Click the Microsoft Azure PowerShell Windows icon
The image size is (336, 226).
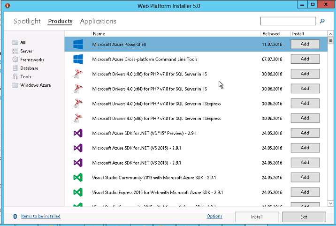pyautogui.click(x=78, y=45)
